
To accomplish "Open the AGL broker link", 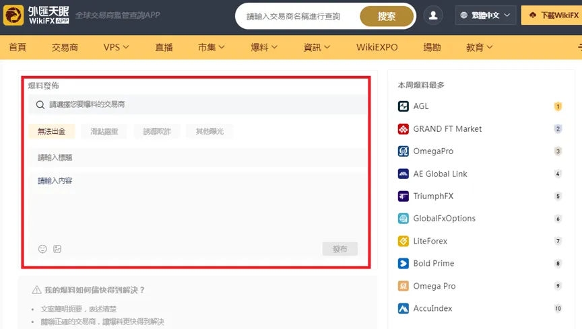I will pos(421,106).
